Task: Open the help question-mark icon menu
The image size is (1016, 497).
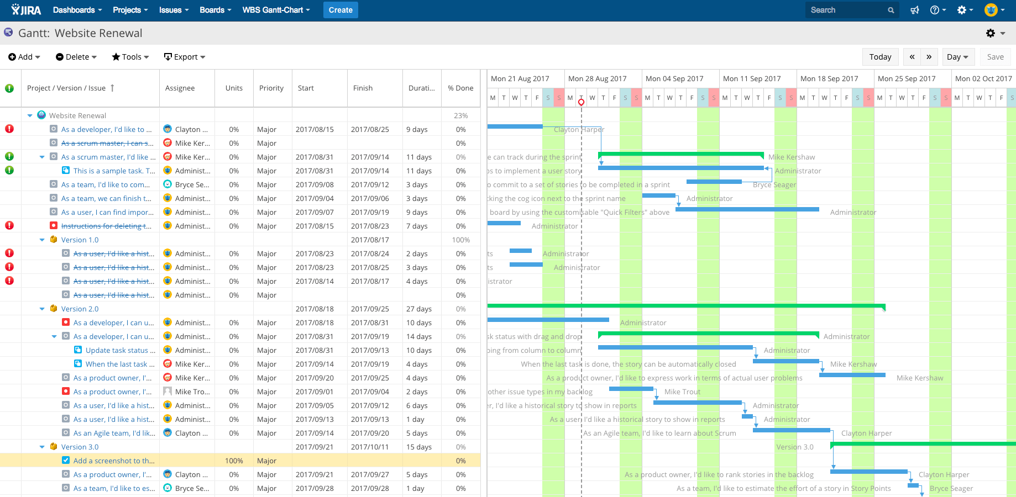Action: coord(935,9)
